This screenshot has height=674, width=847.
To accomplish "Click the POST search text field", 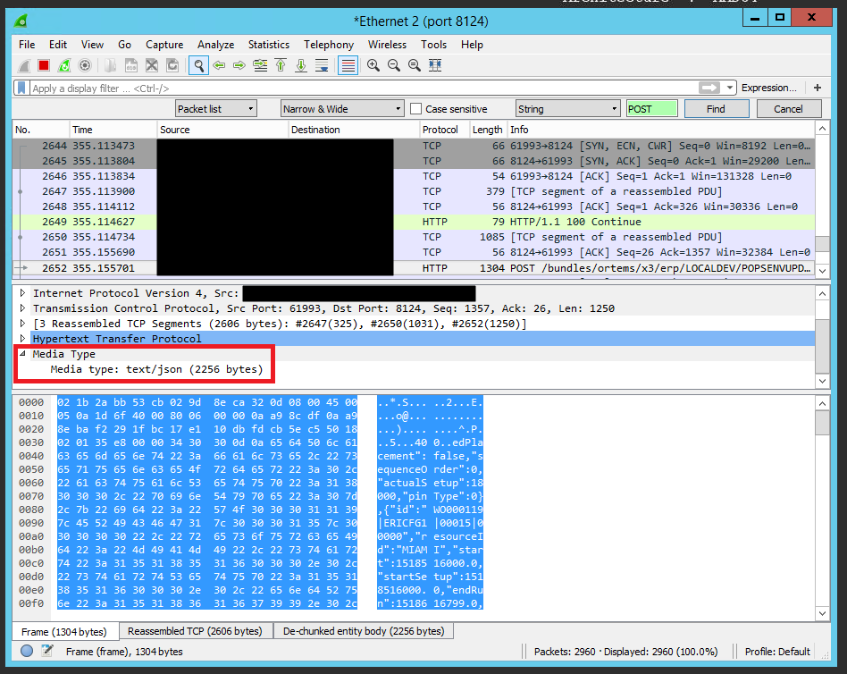I will [651, 109].
